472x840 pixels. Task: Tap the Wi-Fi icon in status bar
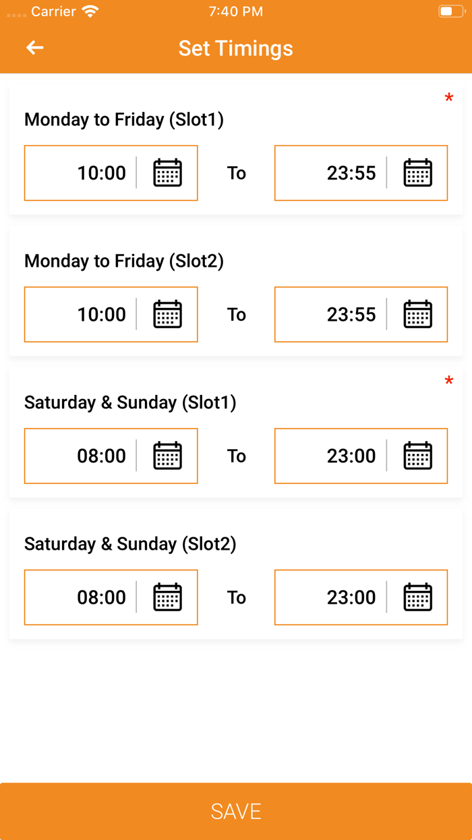[89, 11]
